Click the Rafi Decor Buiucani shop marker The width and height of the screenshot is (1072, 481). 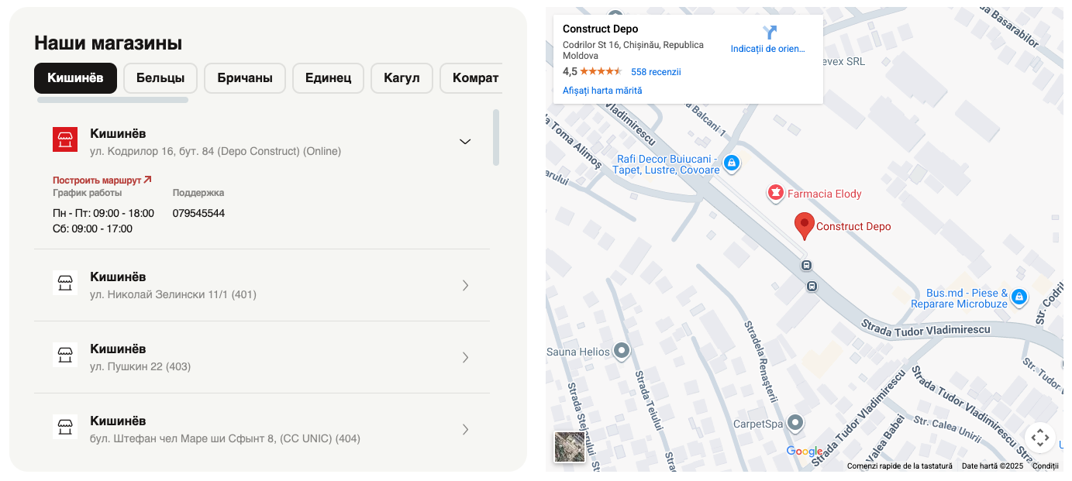tap(732, 163)
